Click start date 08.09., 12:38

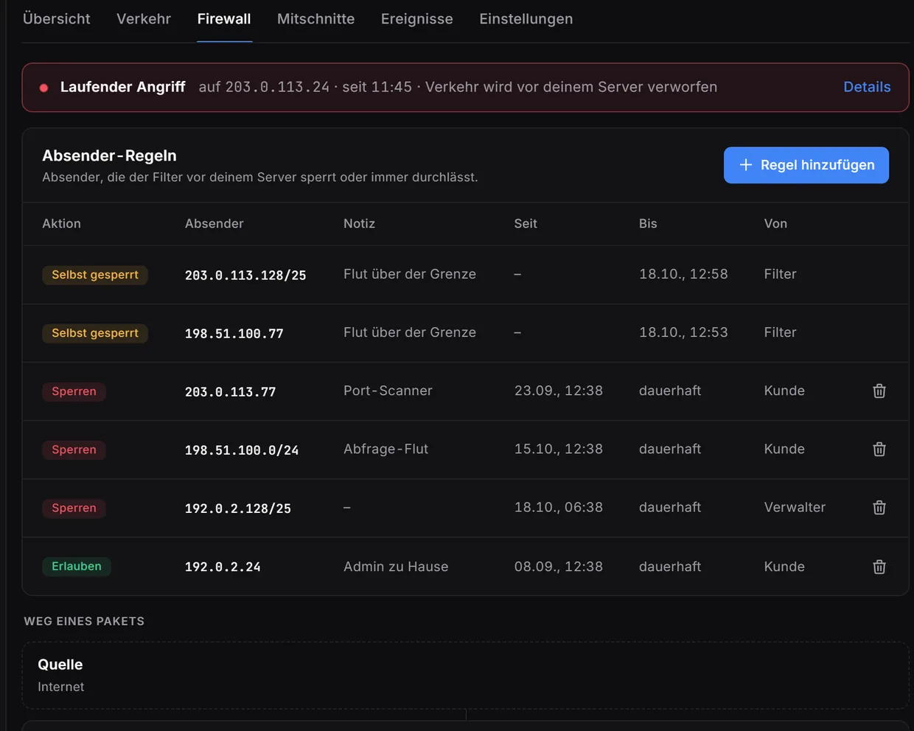pos(559,567)
